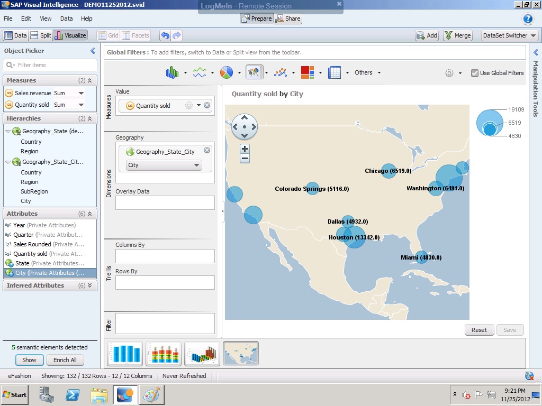Click the Filter items search field

(x=50, y=65)
